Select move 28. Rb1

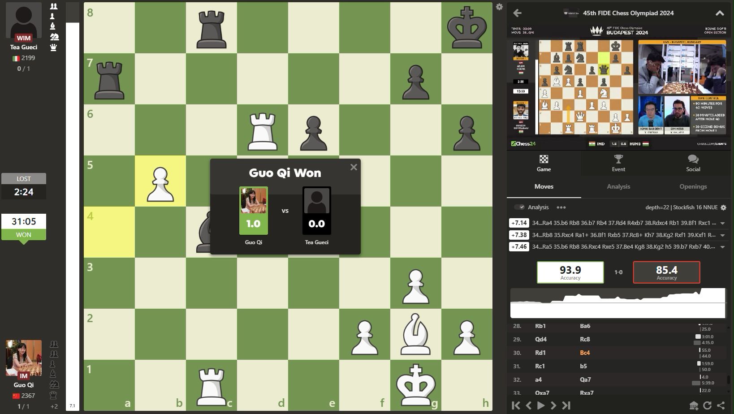tap(540, 326)
